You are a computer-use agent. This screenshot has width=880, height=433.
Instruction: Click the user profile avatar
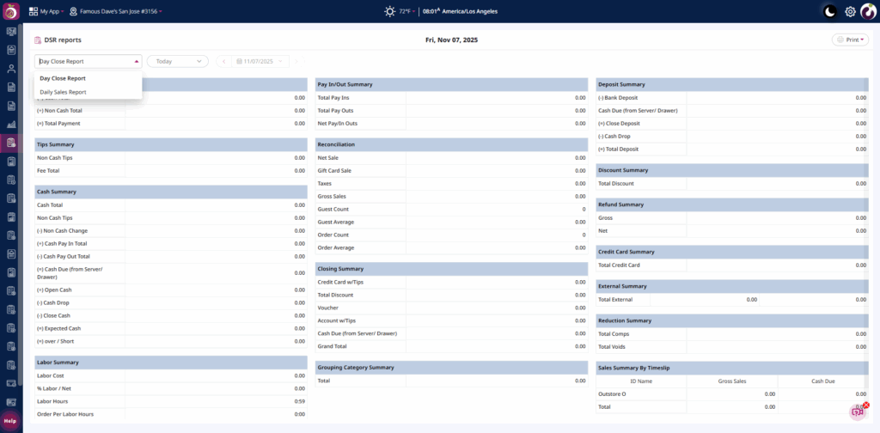coord(868,11)
